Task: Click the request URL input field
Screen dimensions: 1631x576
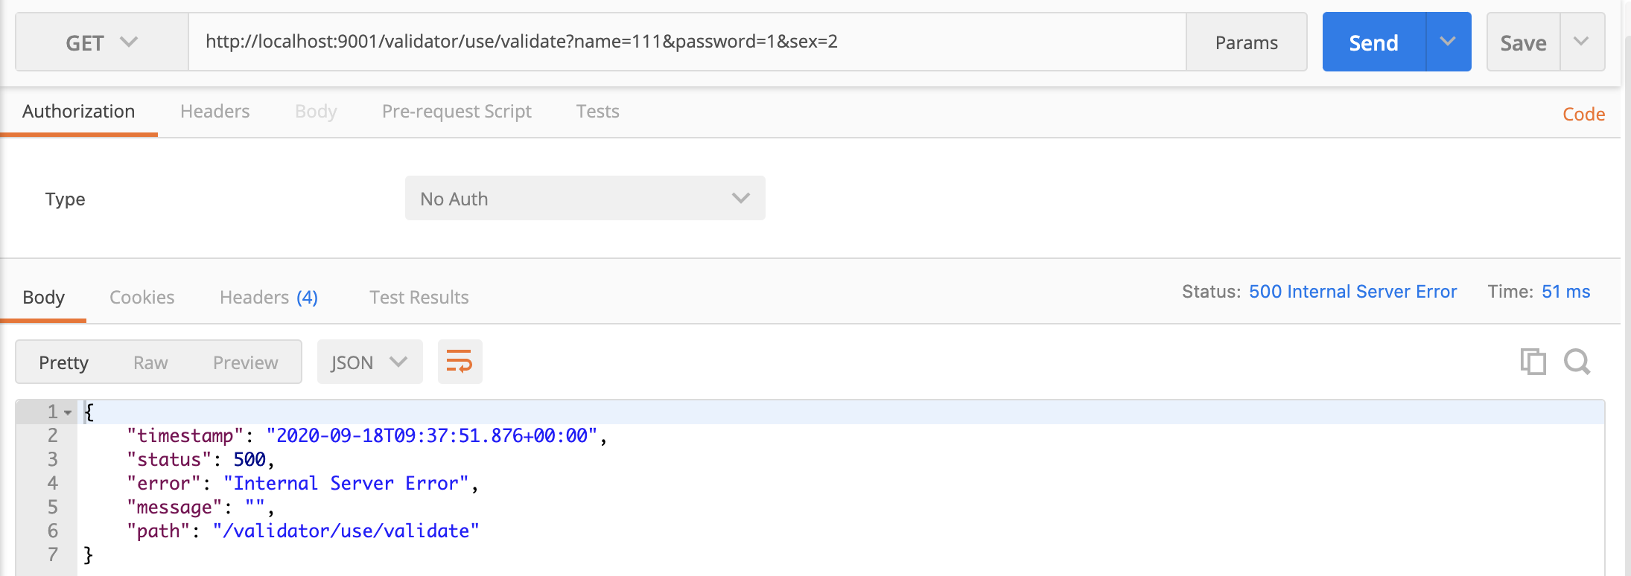Action: pos(685,42)
